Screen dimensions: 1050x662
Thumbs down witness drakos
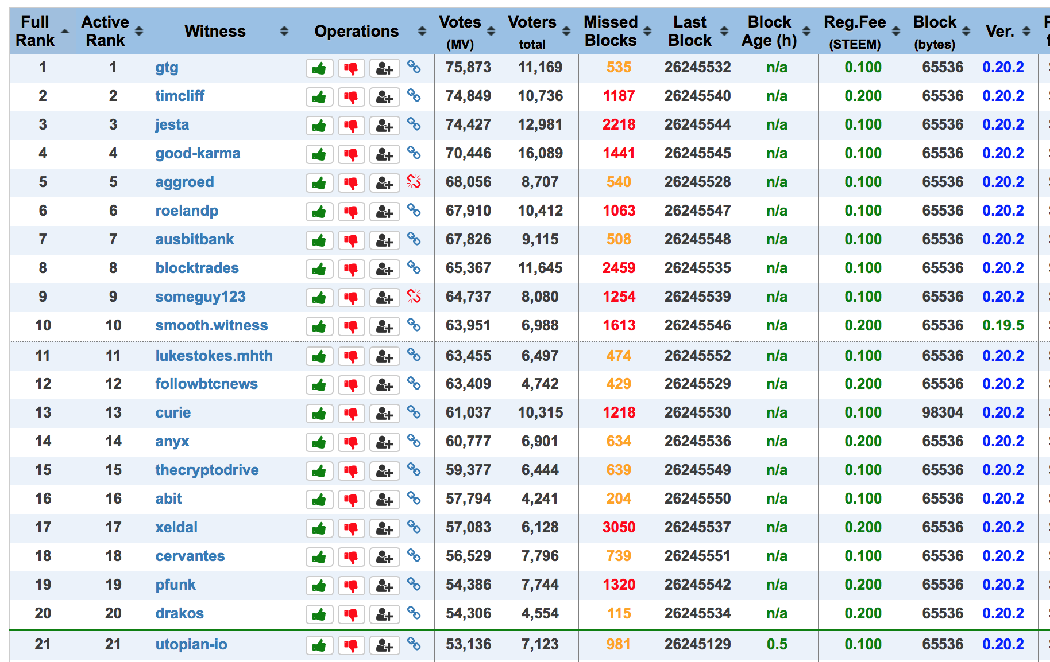351,615
